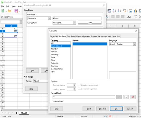Click the Edit Comment speech bubble button

click(x=126, y=97)
